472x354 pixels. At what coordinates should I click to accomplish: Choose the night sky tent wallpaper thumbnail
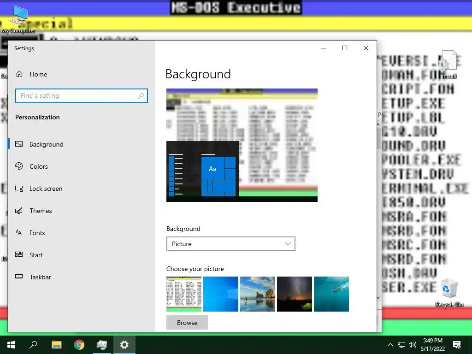(295, 294)
